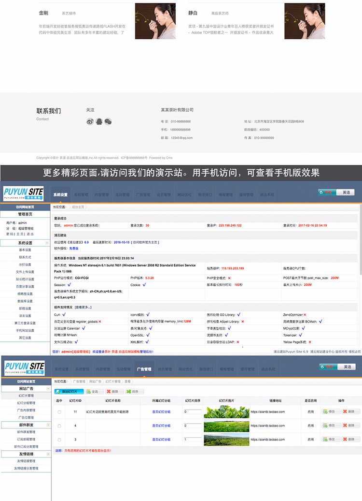Open the tea field thumbnail of slide 11
The width and height of the screenshot is (362, 501).
click(223, 412)
